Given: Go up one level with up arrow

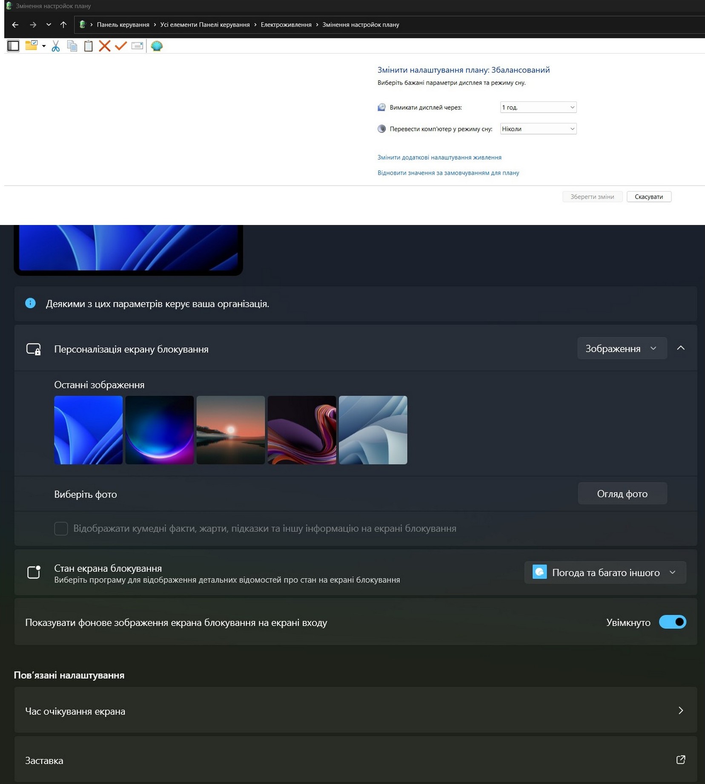Looking at the screenshot, I should [x=63, y=25].
